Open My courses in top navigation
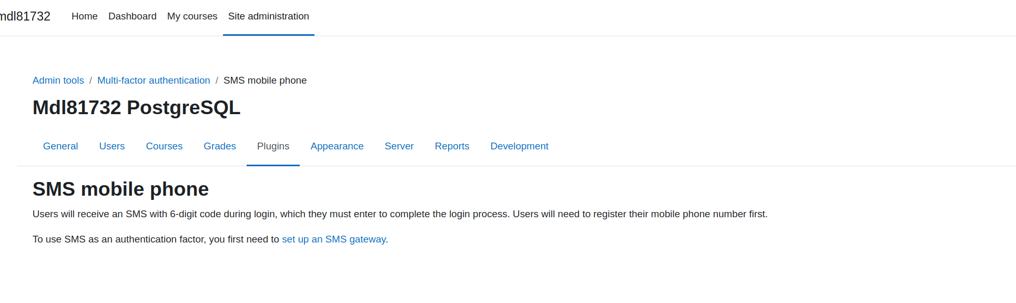 pos(192,16)
